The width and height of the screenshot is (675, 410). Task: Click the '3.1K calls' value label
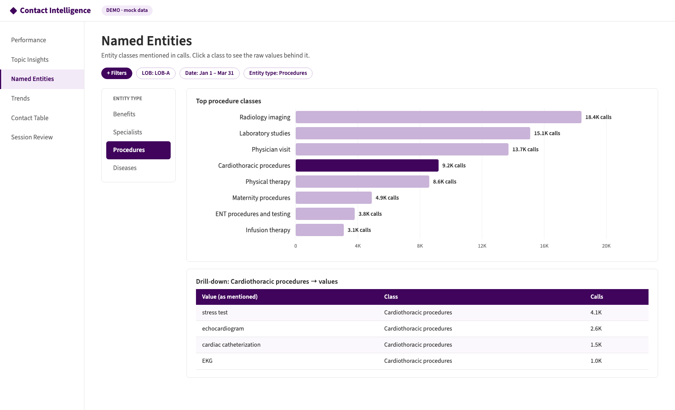point(359,230)
